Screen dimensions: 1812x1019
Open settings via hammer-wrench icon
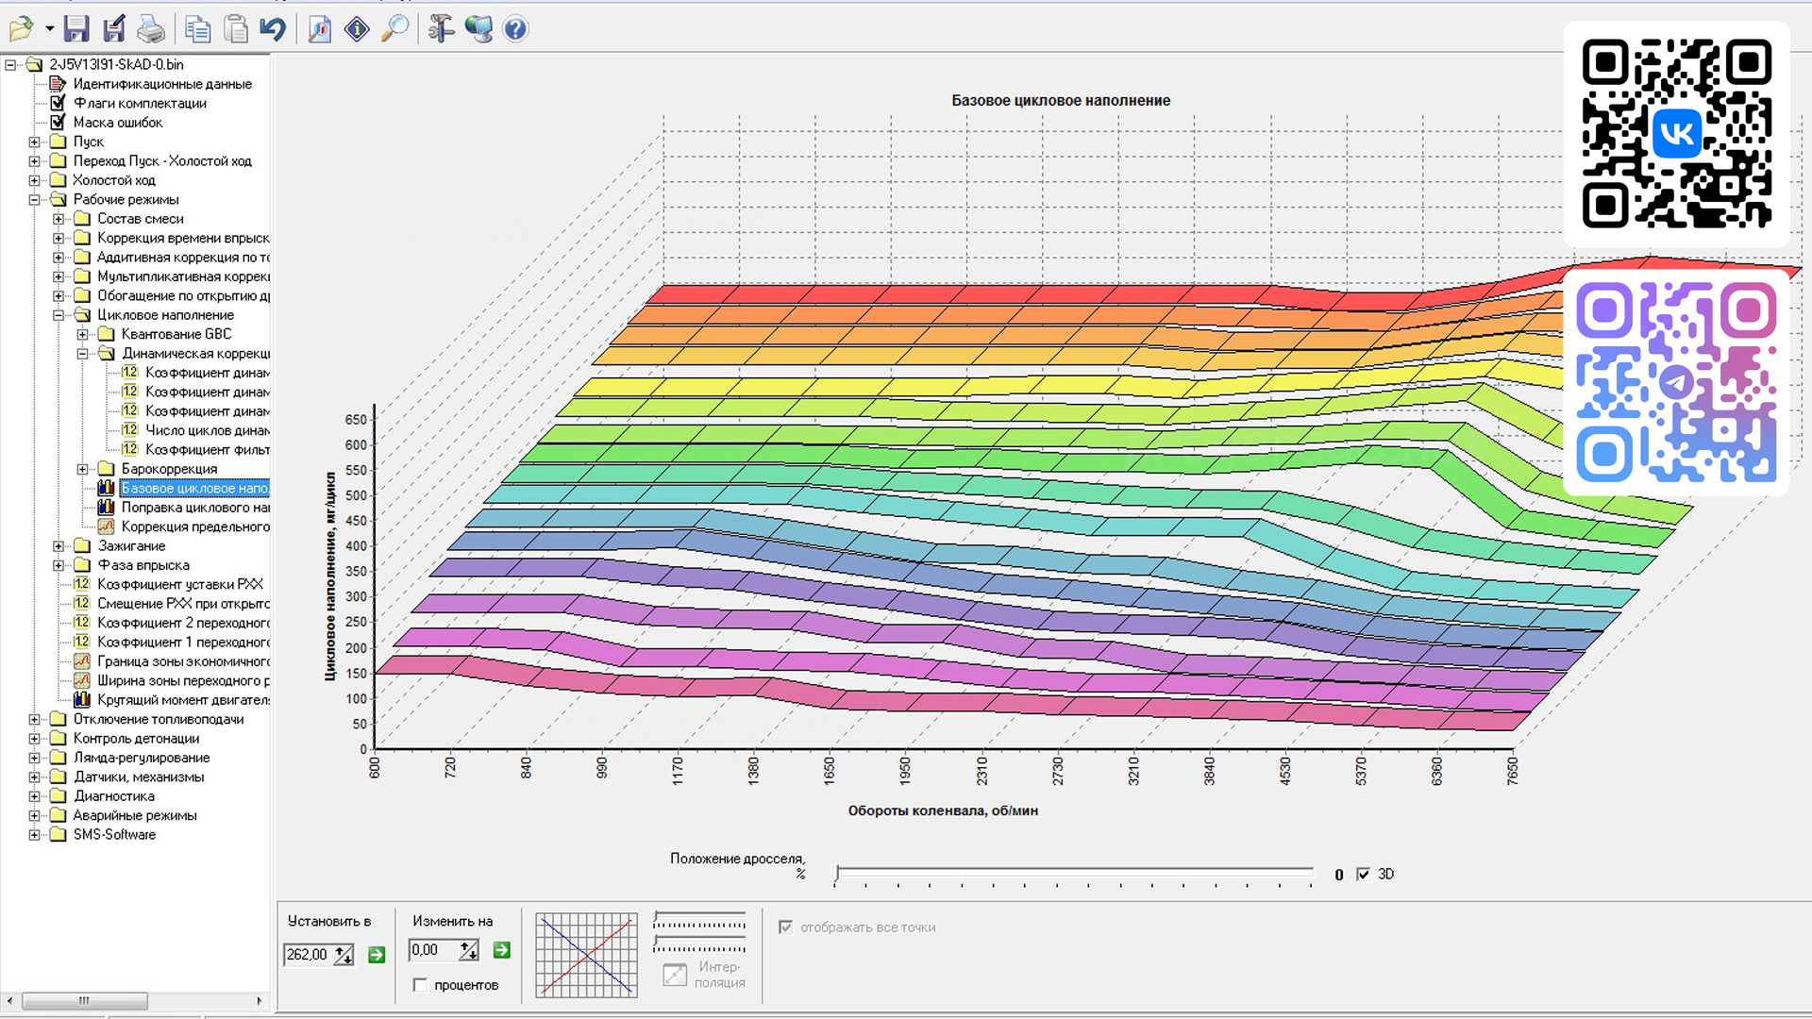click(440, 29)
